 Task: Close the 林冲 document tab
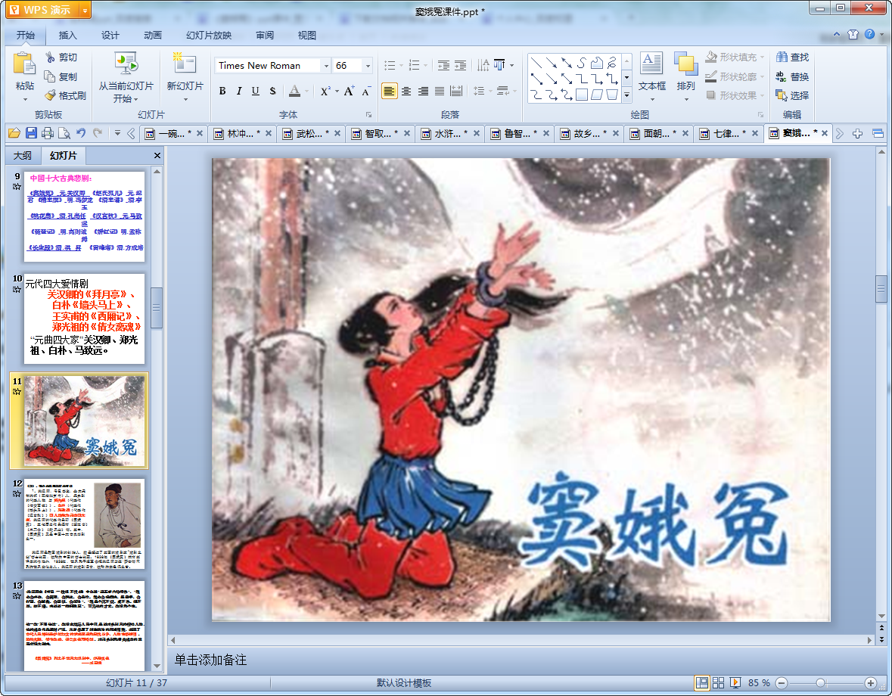point(269,134)
